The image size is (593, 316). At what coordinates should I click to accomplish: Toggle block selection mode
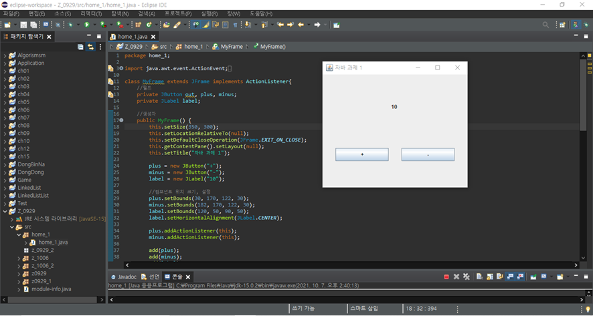[x=225, y=25]
